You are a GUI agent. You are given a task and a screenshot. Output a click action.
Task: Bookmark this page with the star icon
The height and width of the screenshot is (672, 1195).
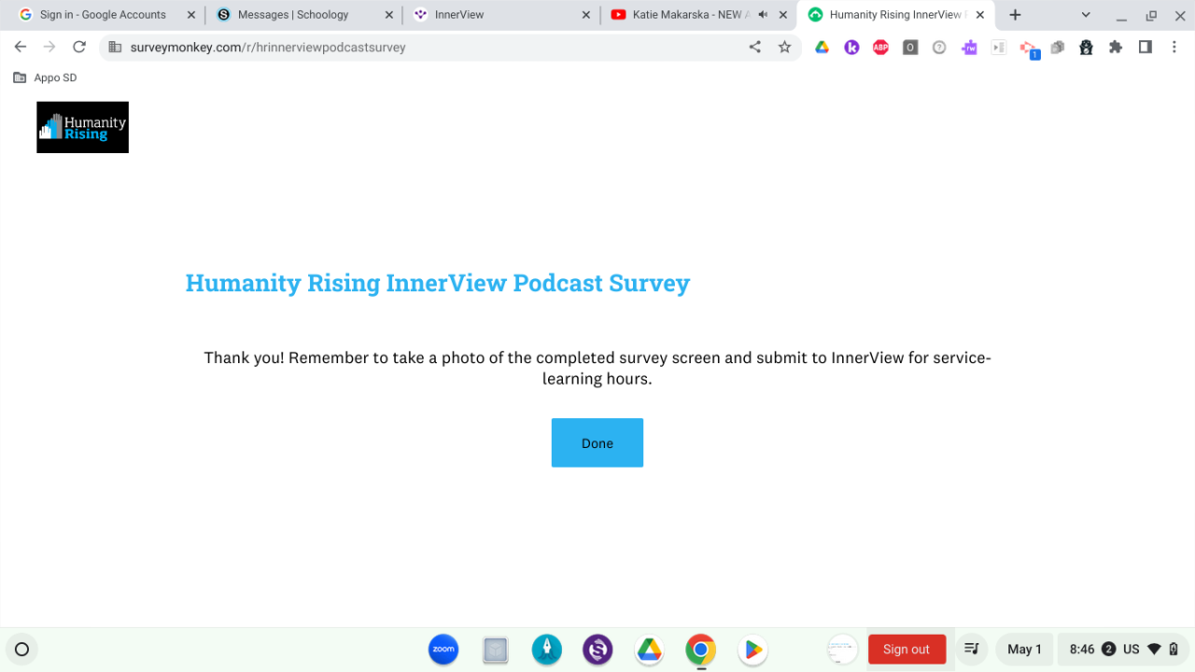coord(784,47)
